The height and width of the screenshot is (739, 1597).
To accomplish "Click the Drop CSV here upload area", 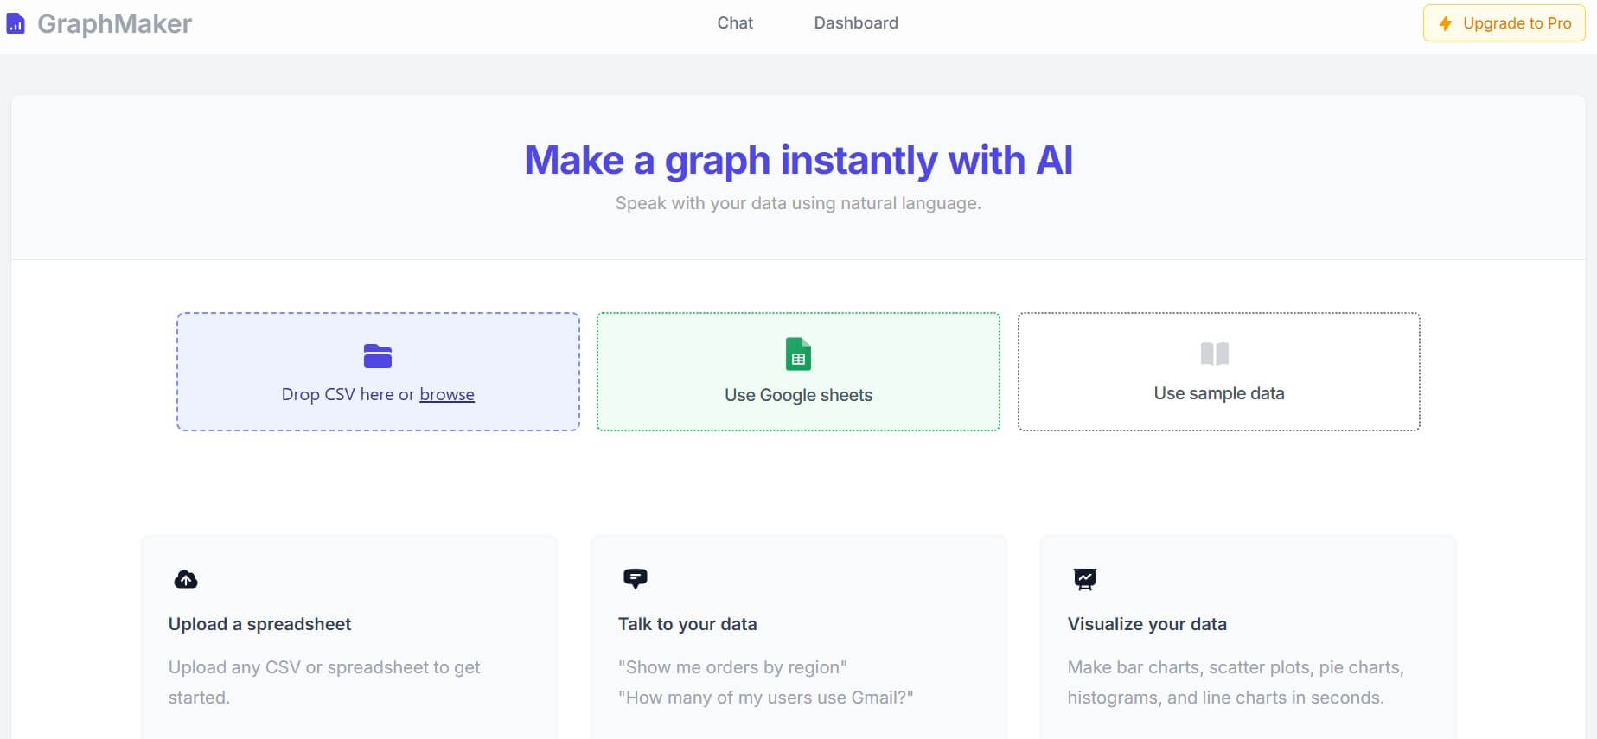I will coord(378,372).
